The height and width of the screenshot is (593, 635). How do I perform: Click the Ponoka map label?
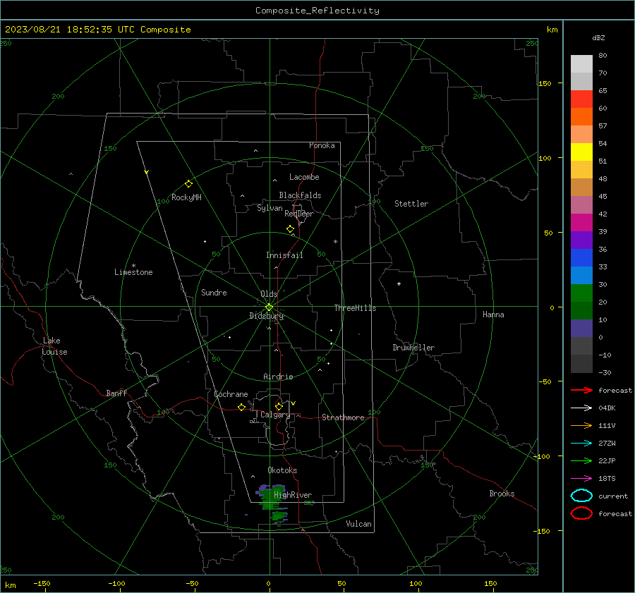click(x=322, y=145)
